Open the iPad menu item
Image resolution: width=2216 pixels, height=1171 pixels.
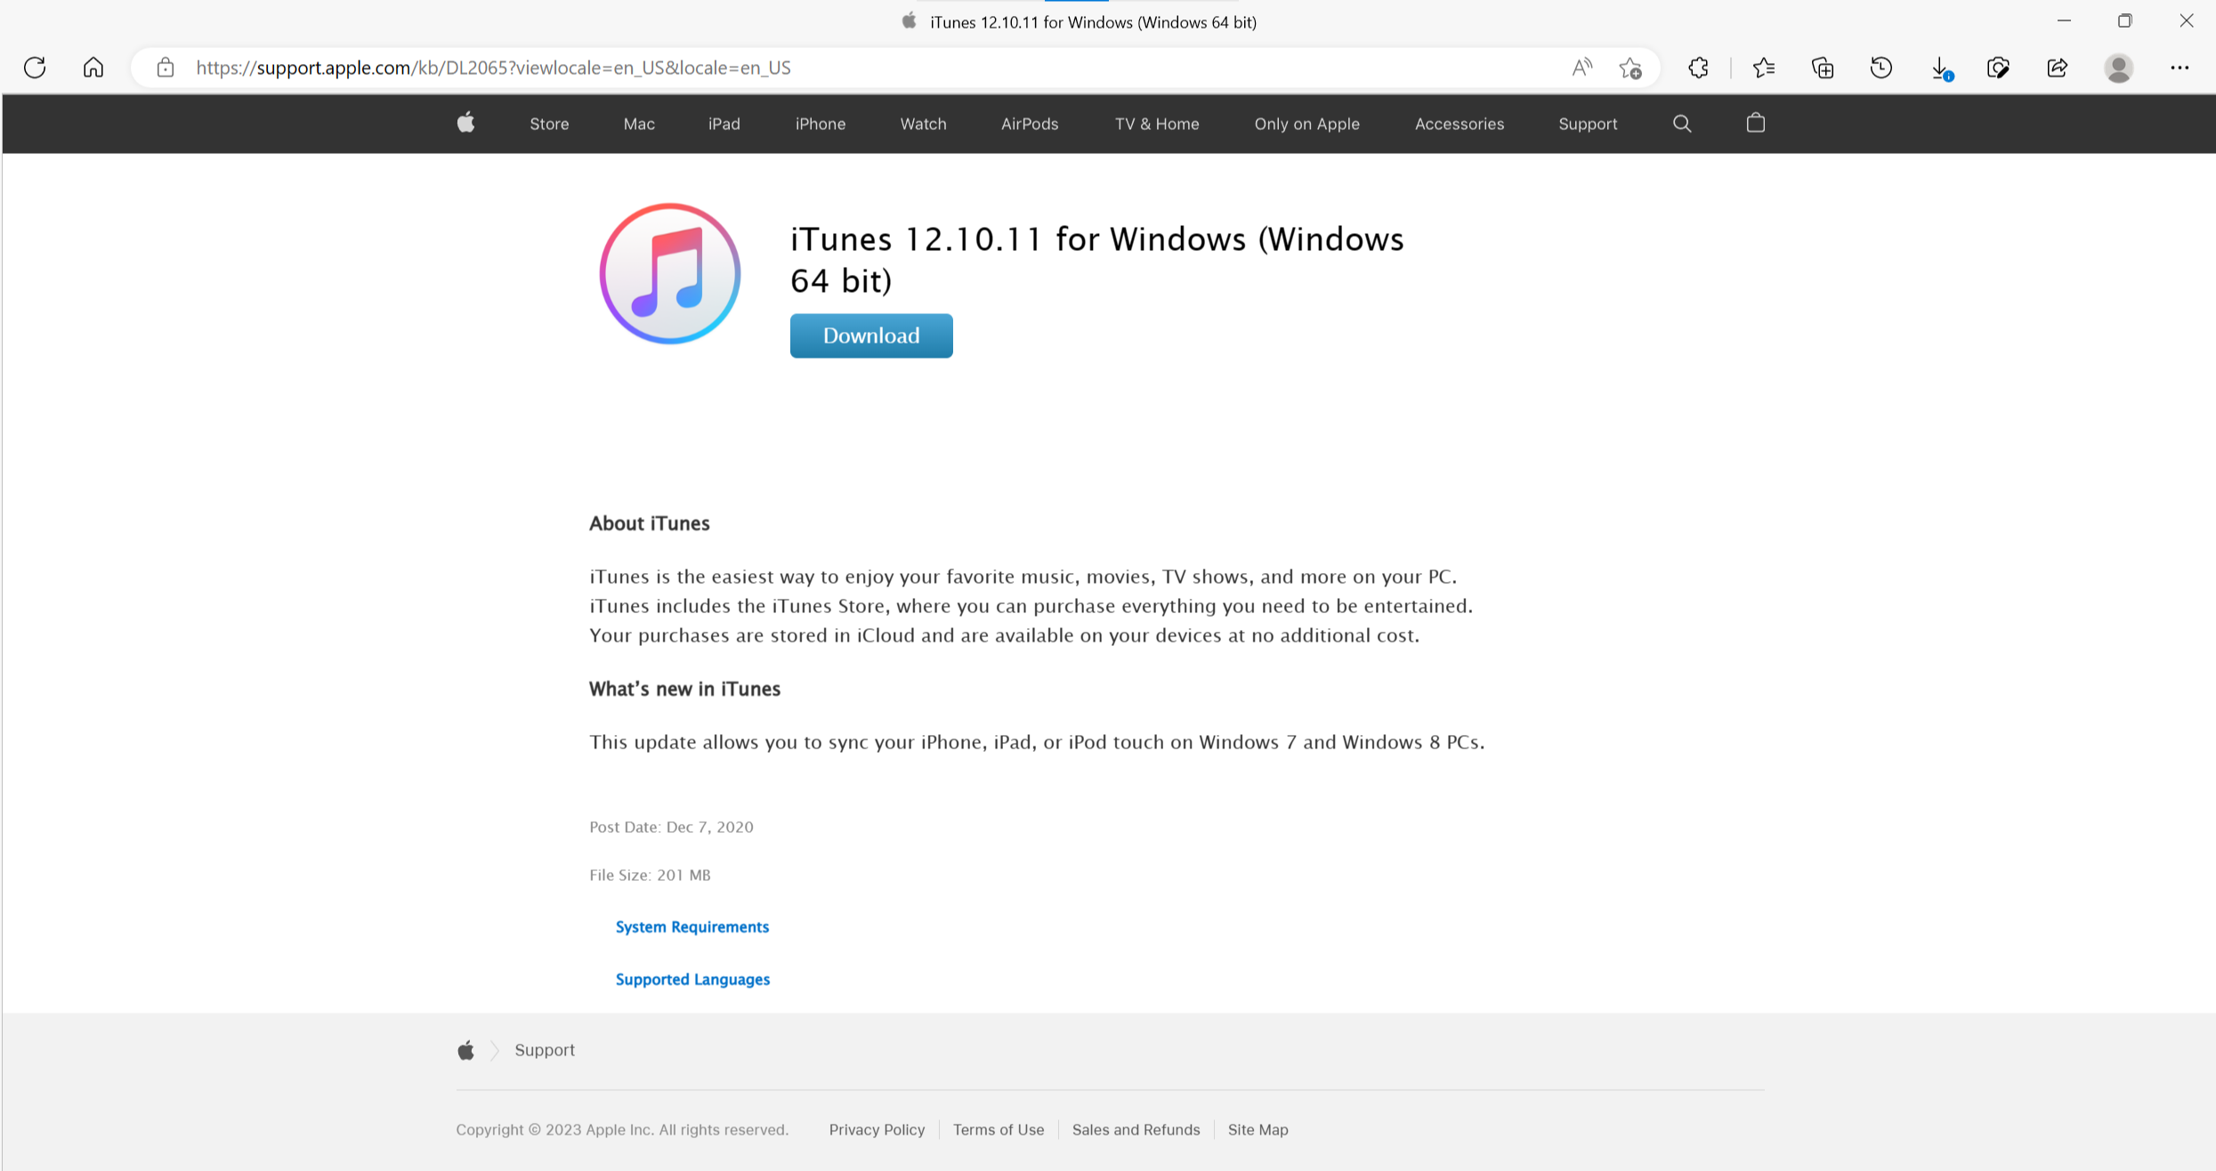(x=724, y=124)
